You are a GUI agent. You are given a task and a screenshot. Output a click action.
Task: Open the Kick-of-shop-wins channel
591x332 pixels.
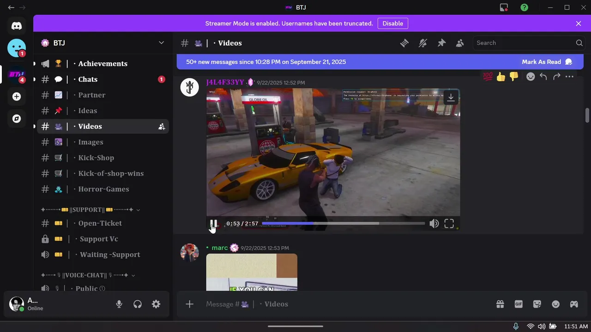pyautogui.click(x=103, y=173)
